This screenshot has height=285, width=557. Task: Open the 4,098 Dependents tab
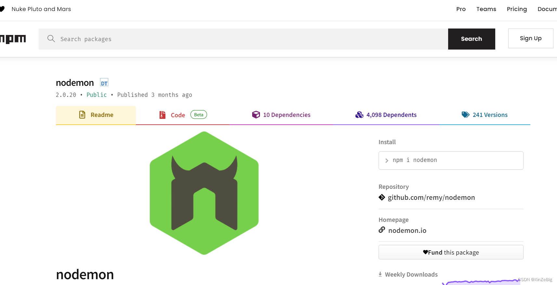(x=386, y=115)
